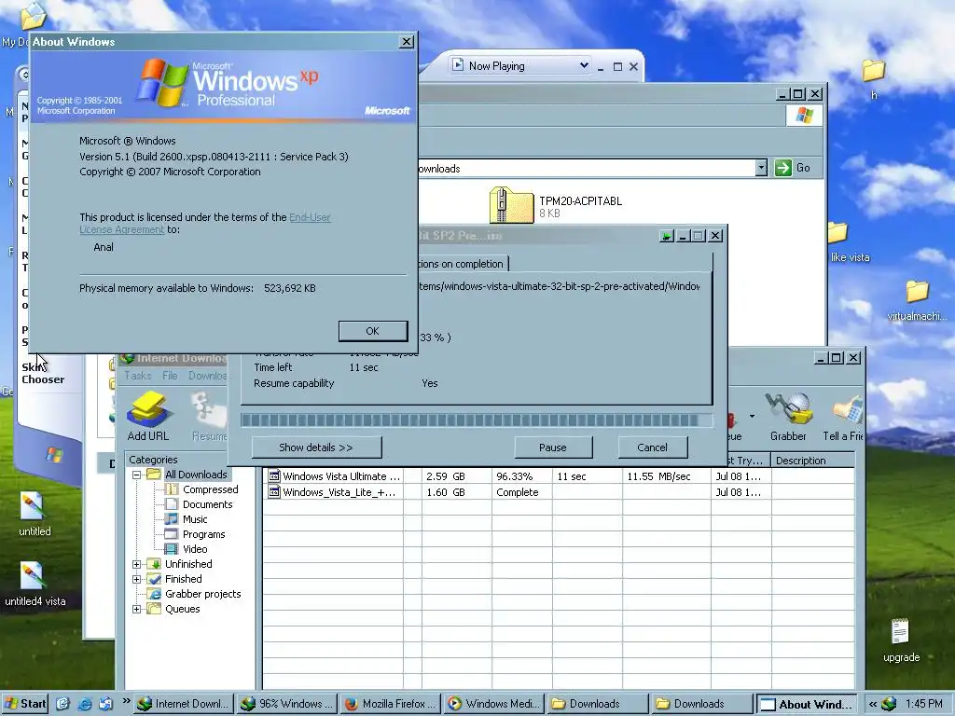
Task: Cancel the download in progress dialog
Action: pyautogui.click(x=652, y=447)
